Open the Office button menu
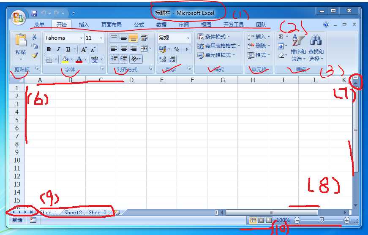The width and height of the screenshot is (368, 235). [18, 18]
